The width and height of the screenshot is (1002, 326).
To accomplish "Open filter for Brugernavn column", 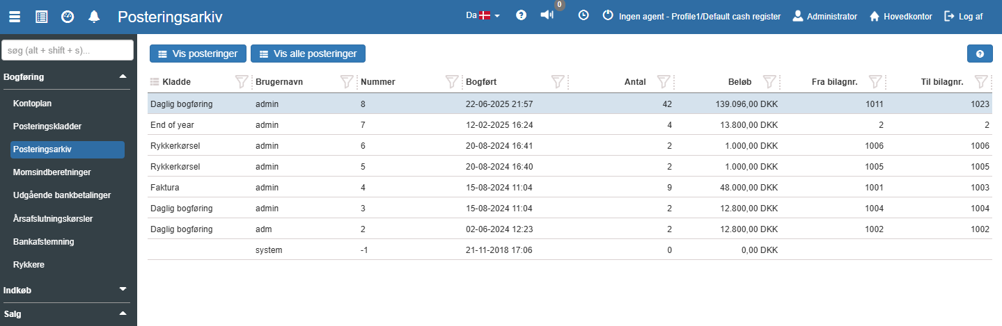I will coord(347,82).
